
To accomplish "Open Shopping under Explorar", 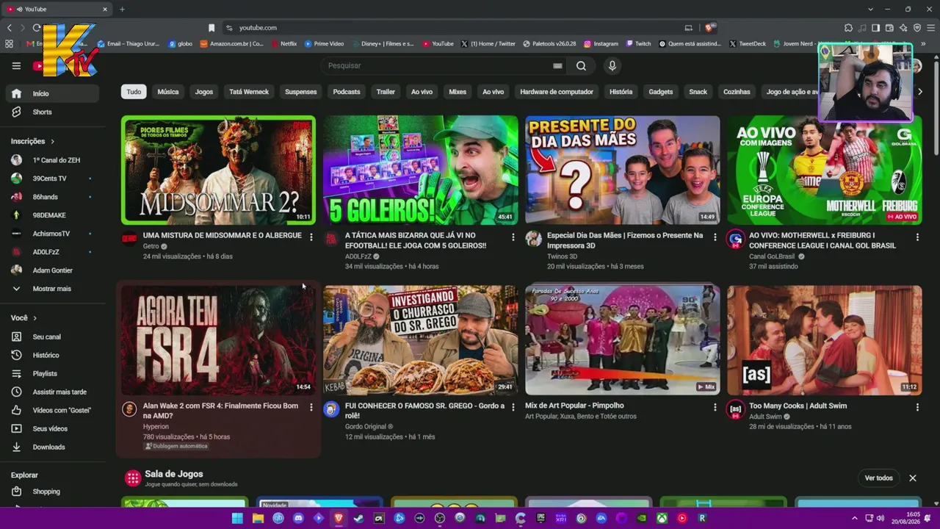I will point(52,492).
